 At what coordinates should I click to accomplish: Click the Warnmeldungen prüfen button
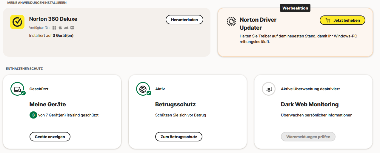tap(308, 137)
